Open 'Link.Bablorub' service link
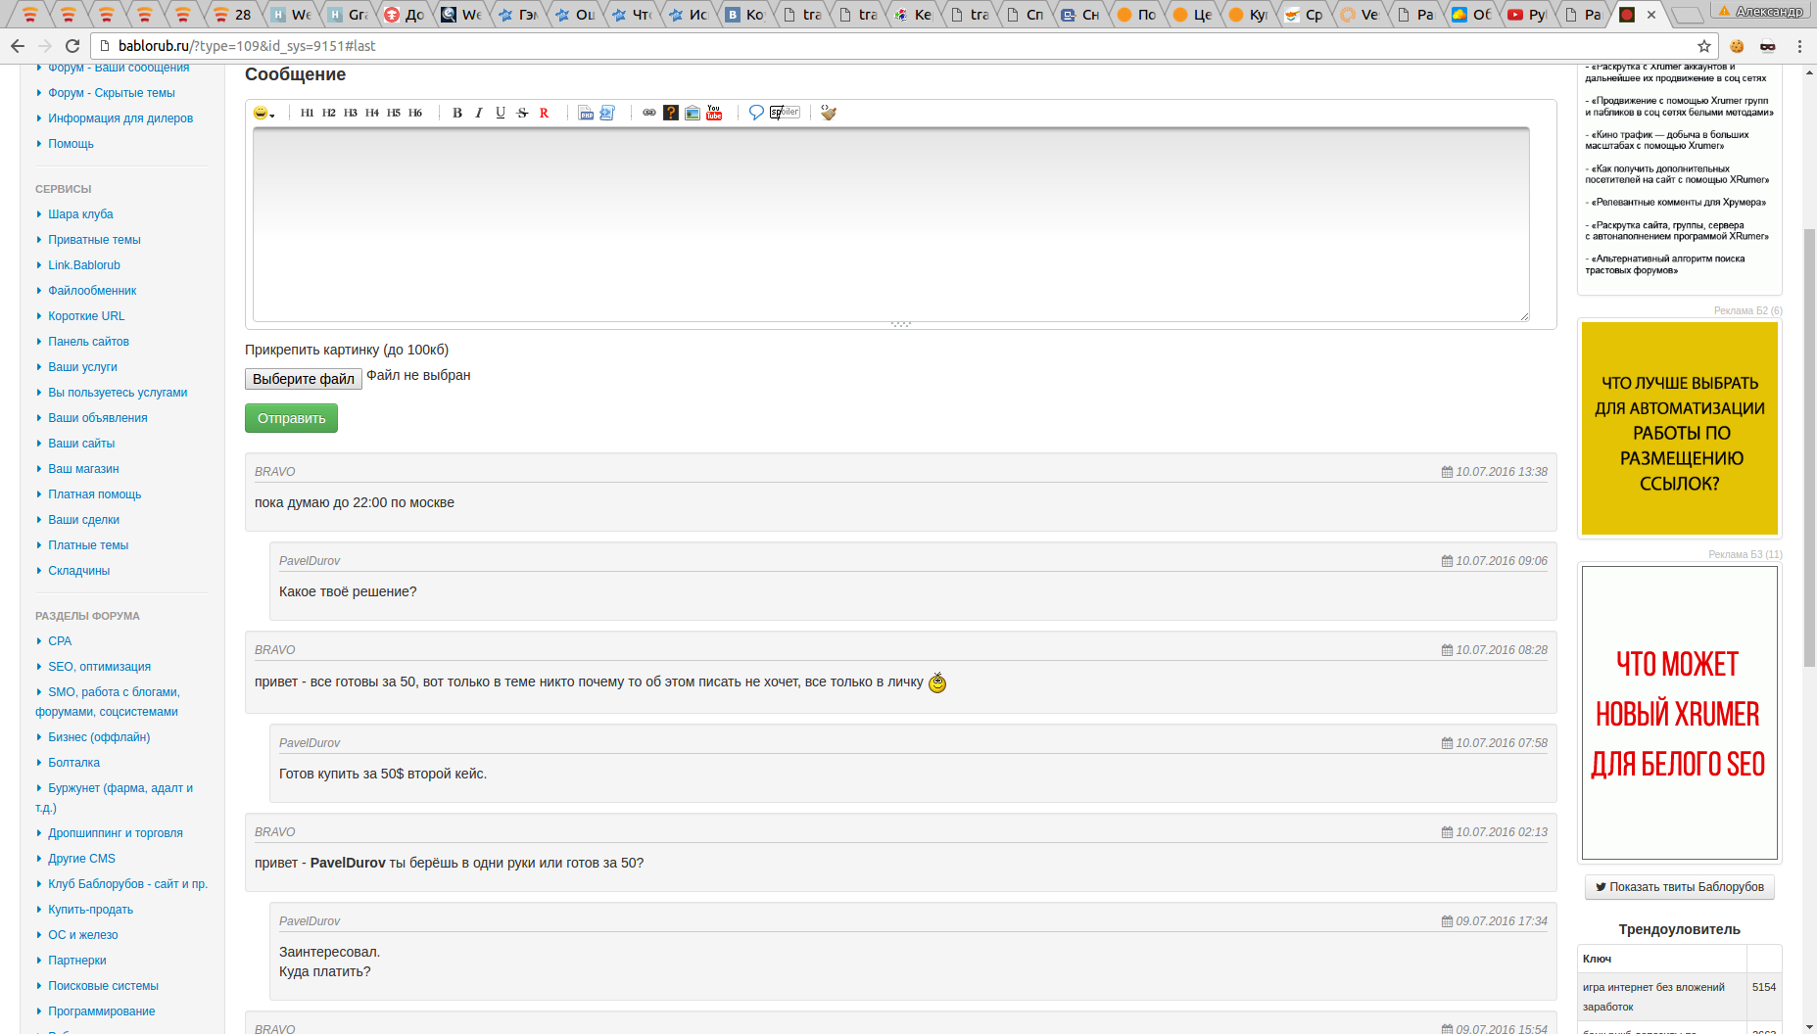1817x1034 pixels. pos(84,265)
